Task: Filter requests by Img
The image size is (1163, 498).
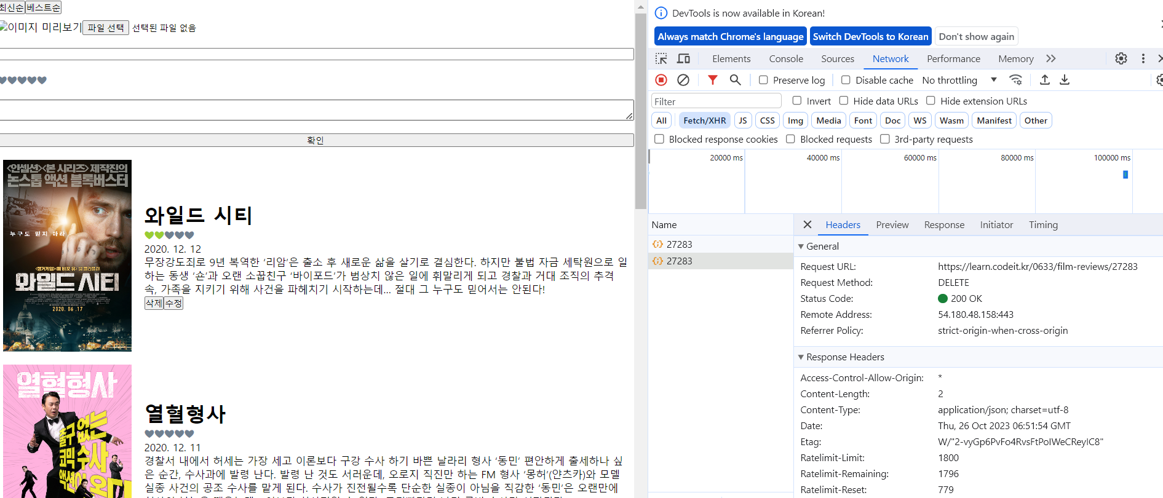Action: coord(795,121)
